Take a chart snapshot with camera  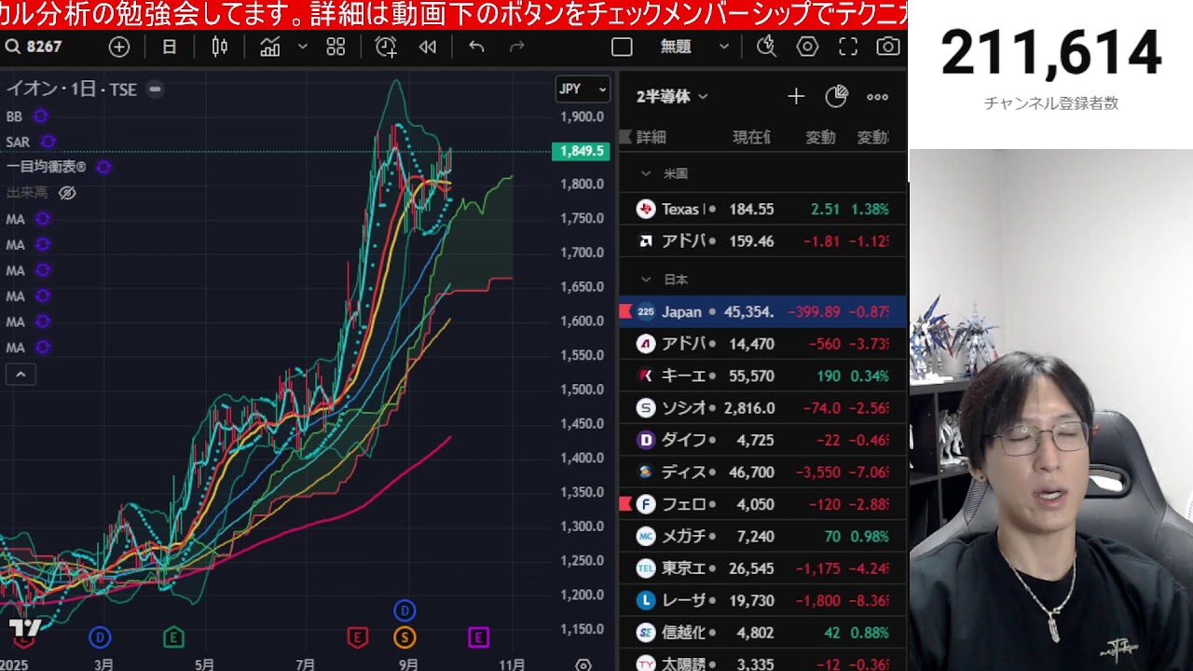(887, 47)
